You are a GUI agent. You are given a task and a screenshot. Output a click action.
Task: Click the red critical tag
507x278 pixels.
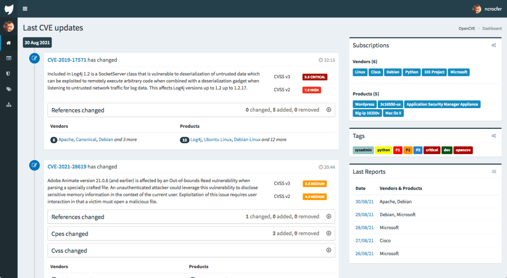432,150
